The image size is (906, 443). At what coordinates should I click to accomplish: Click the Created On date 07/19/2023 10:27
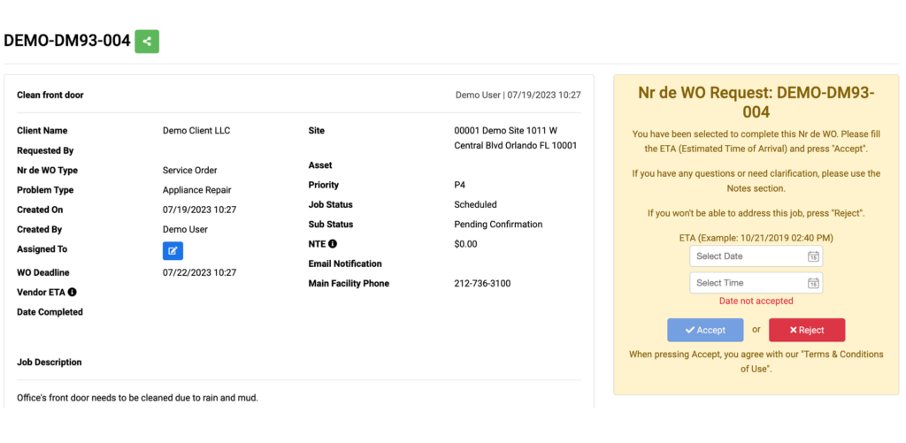(199, 210)
